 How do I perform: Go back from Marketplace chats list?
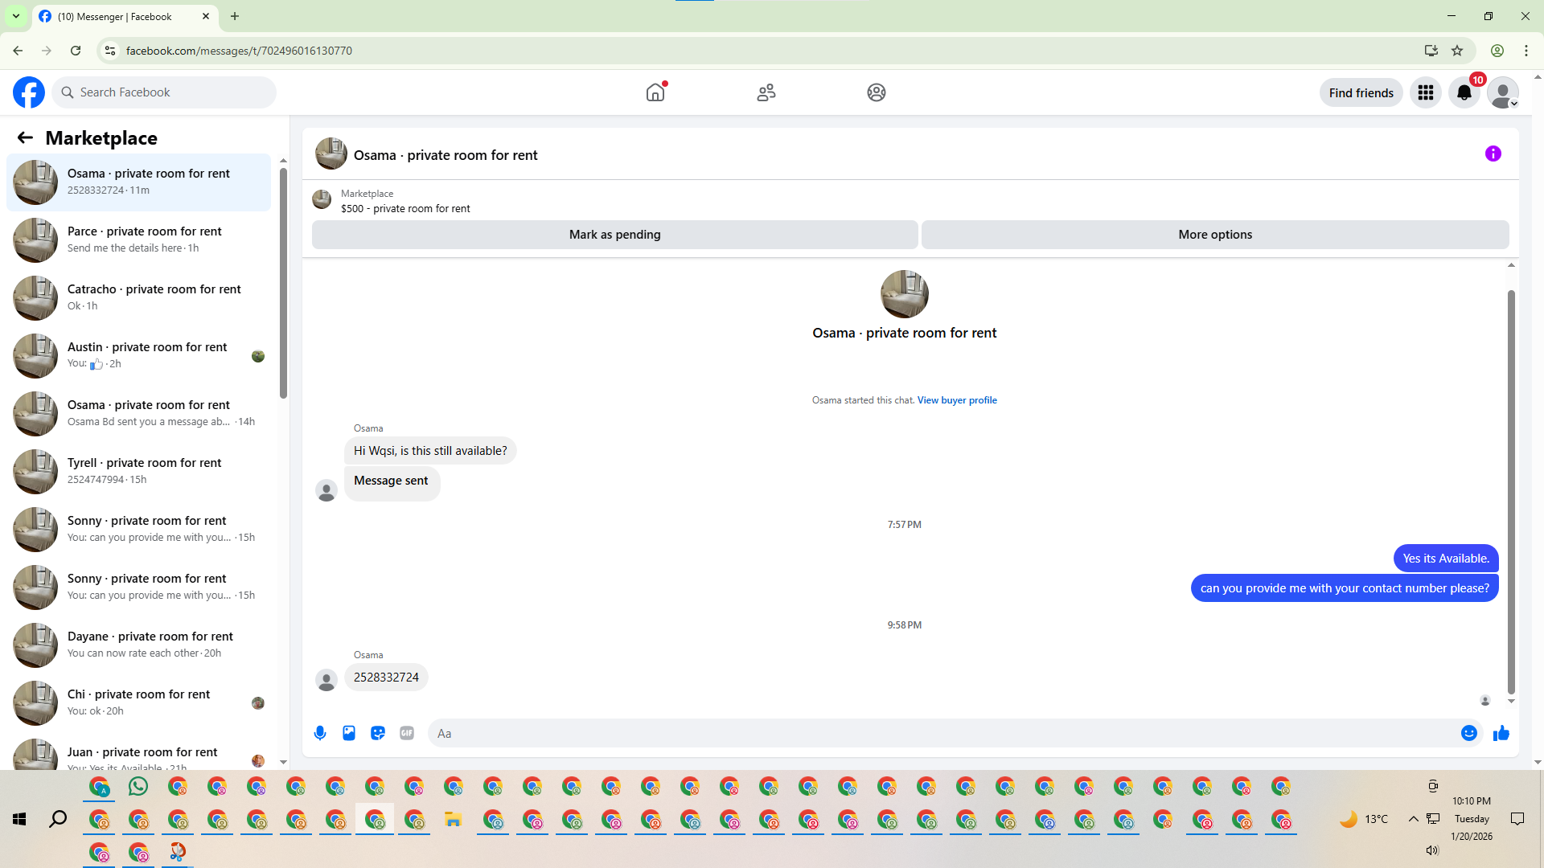pyautogui.click(x=25, y=137)
